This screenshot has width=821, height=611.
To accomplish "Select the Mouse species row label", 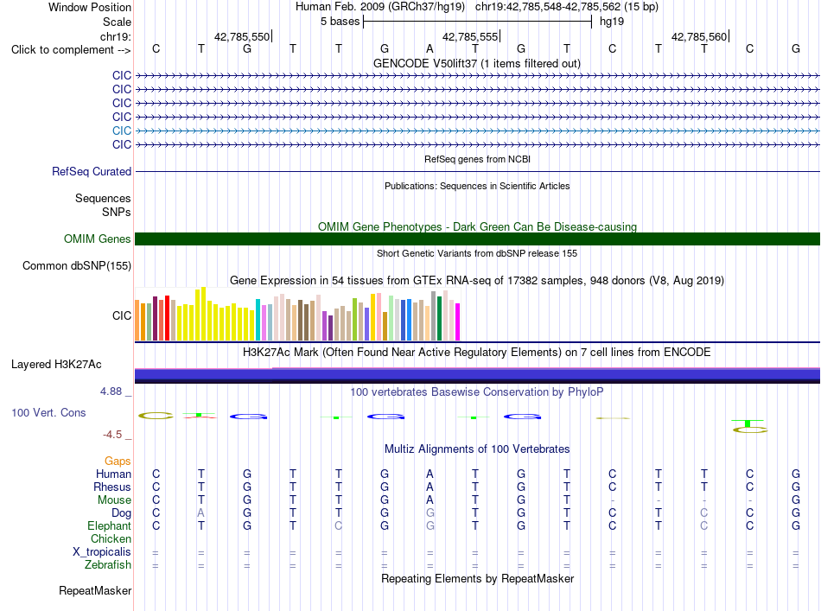I will (114, 500).
